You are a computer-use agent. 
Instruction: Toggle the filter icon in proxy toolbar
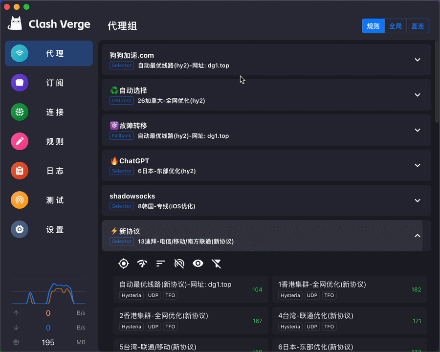click(x=217, y=264)
